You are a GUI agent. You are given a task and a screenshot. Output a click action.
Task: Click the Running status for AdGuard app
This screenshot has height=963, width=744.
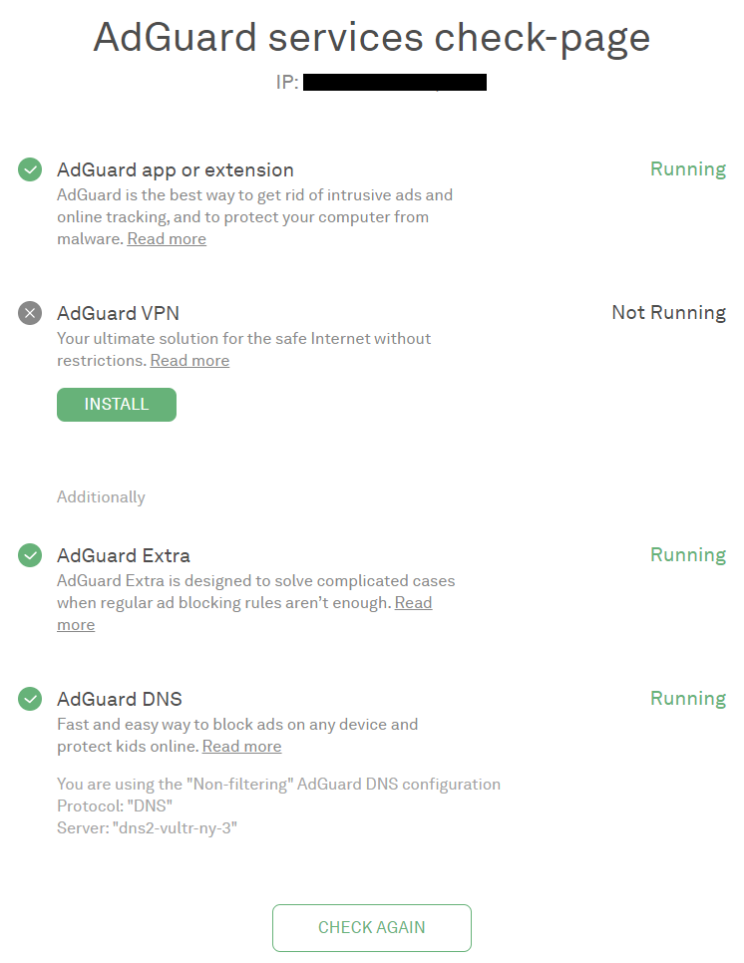[687, 169]
